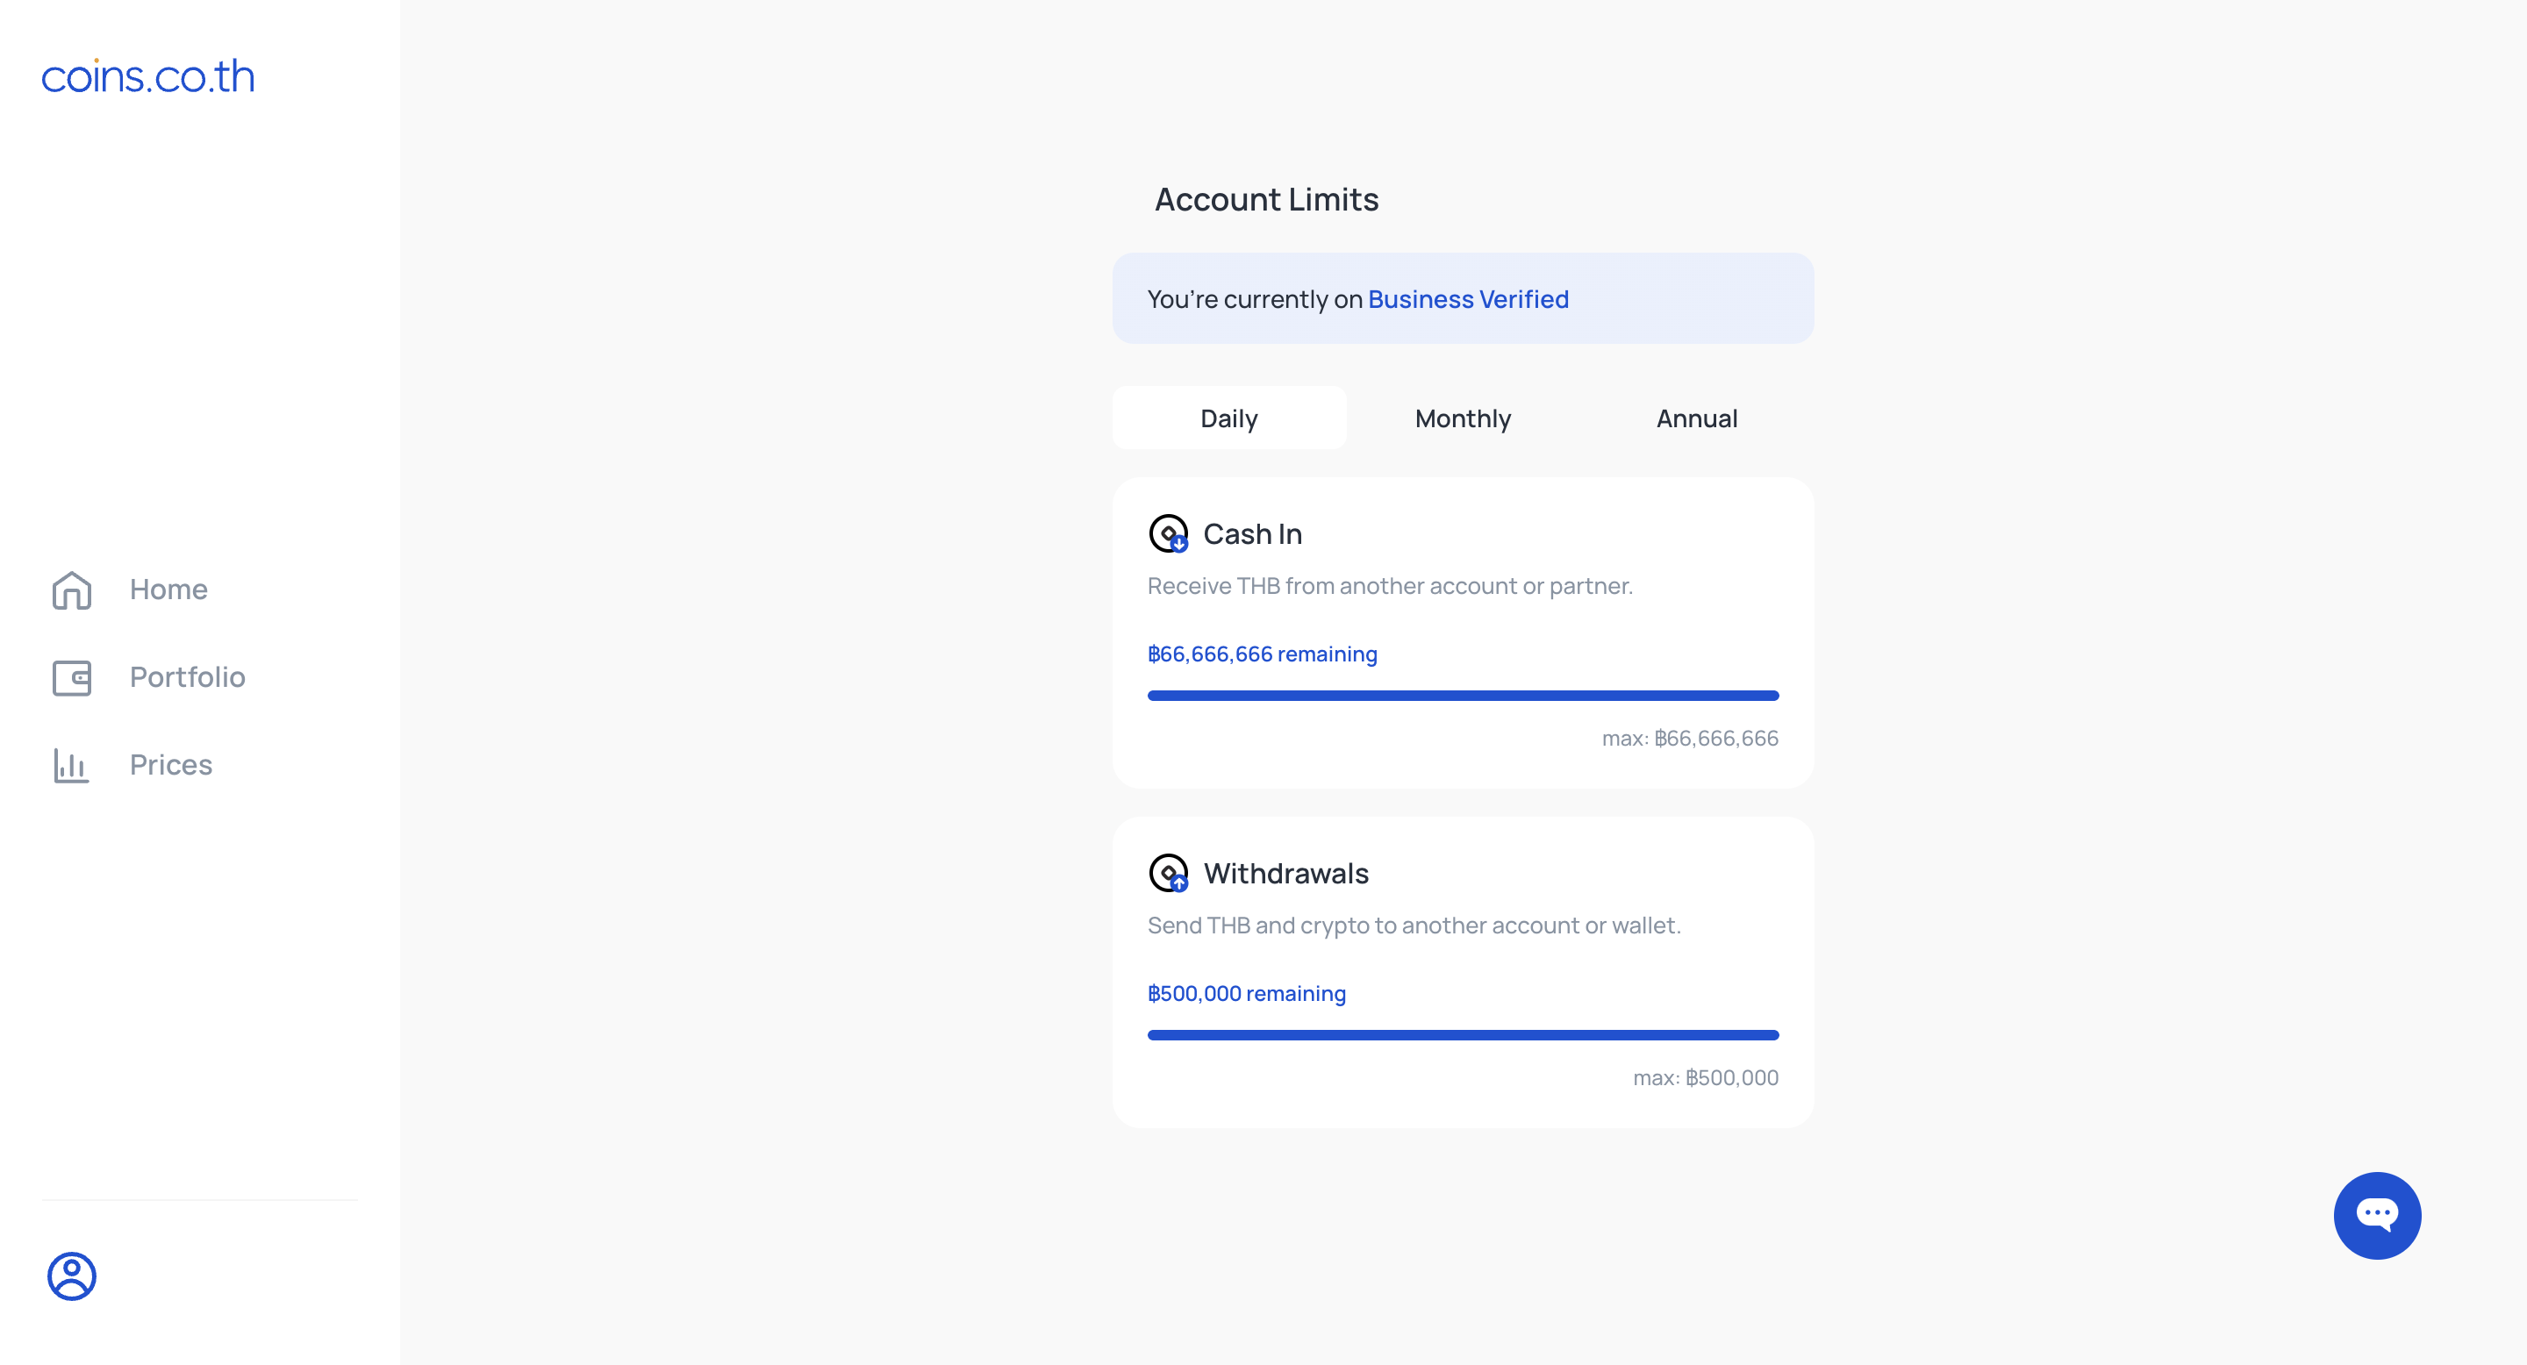Open the user profile icon
This screenshot has width=2527, height=1365.
(72, 1276)
